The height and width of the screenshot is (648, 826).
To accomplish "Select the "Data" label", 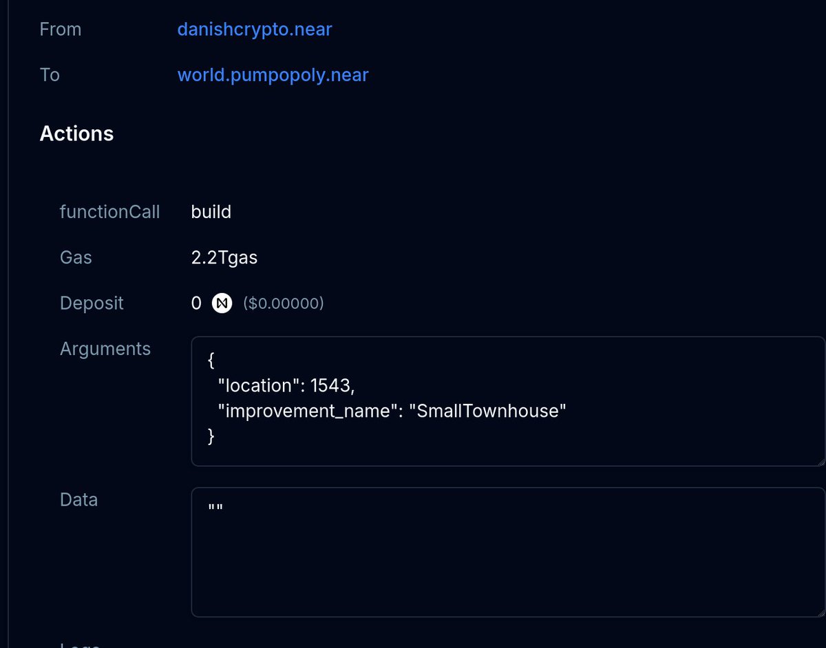I will pyautogui.click(x=78, y=499).
